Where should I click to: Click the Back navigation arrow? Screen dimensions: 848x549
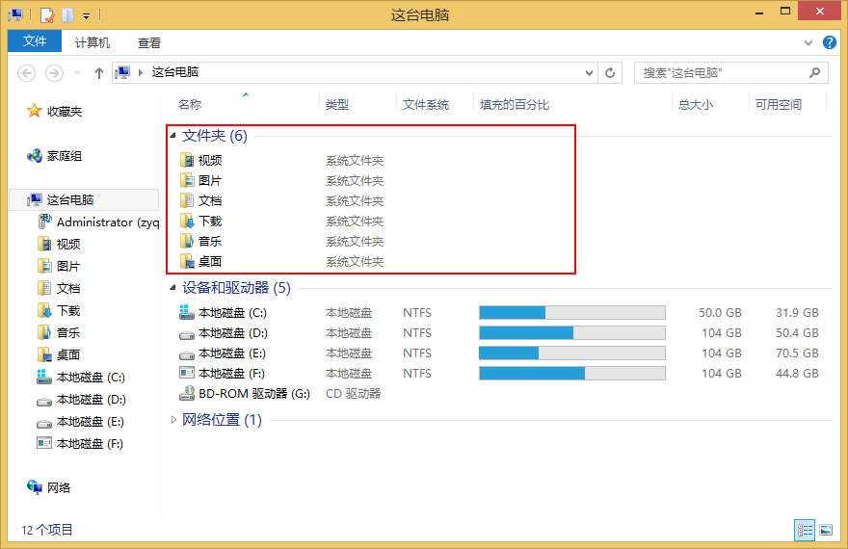point(27,73)
